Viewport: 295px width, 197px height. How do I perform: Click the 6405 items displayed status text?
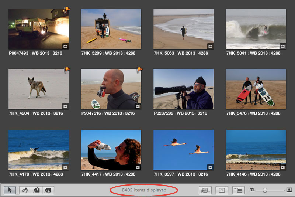[144, 190]
